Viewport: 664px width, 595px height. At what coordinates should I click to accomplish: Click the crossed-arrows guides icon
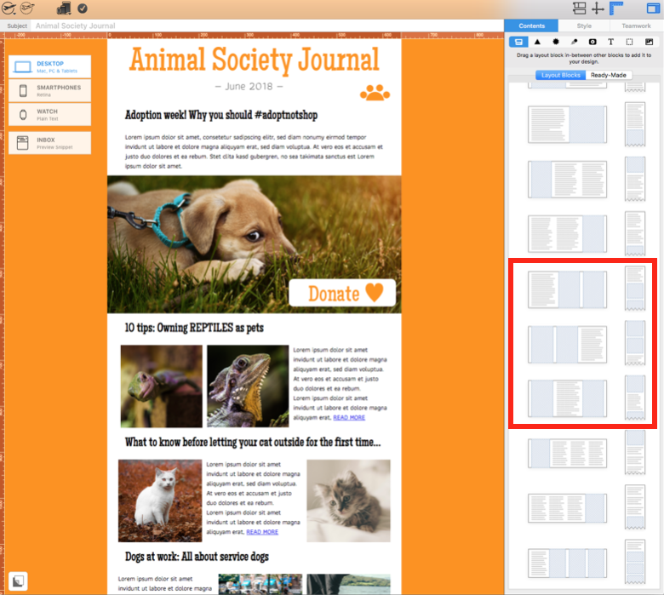(x=598, y=9)
